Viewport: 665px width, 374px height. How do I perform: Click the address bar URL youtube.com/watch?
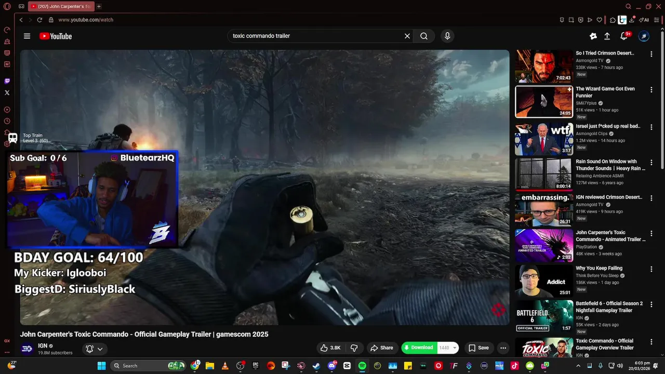coord(86,20)
